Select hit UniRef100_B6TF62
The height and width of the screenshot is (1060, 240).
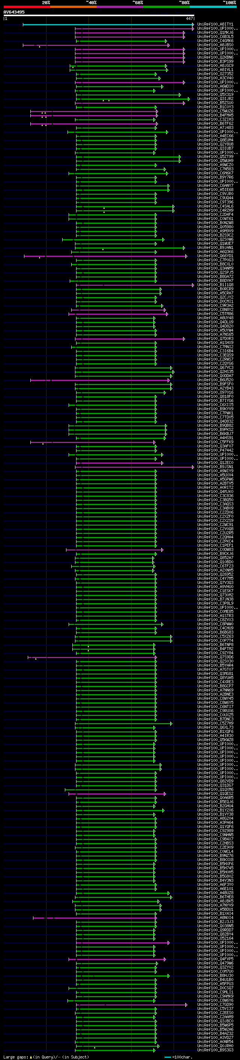215,124
